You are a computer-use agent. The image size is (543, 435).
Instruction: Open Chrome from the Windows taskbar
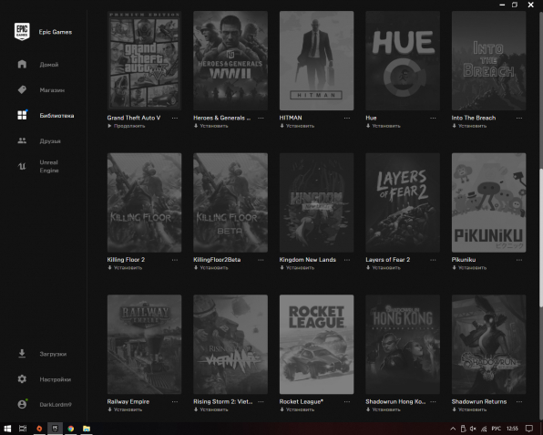tap(71, 429)
